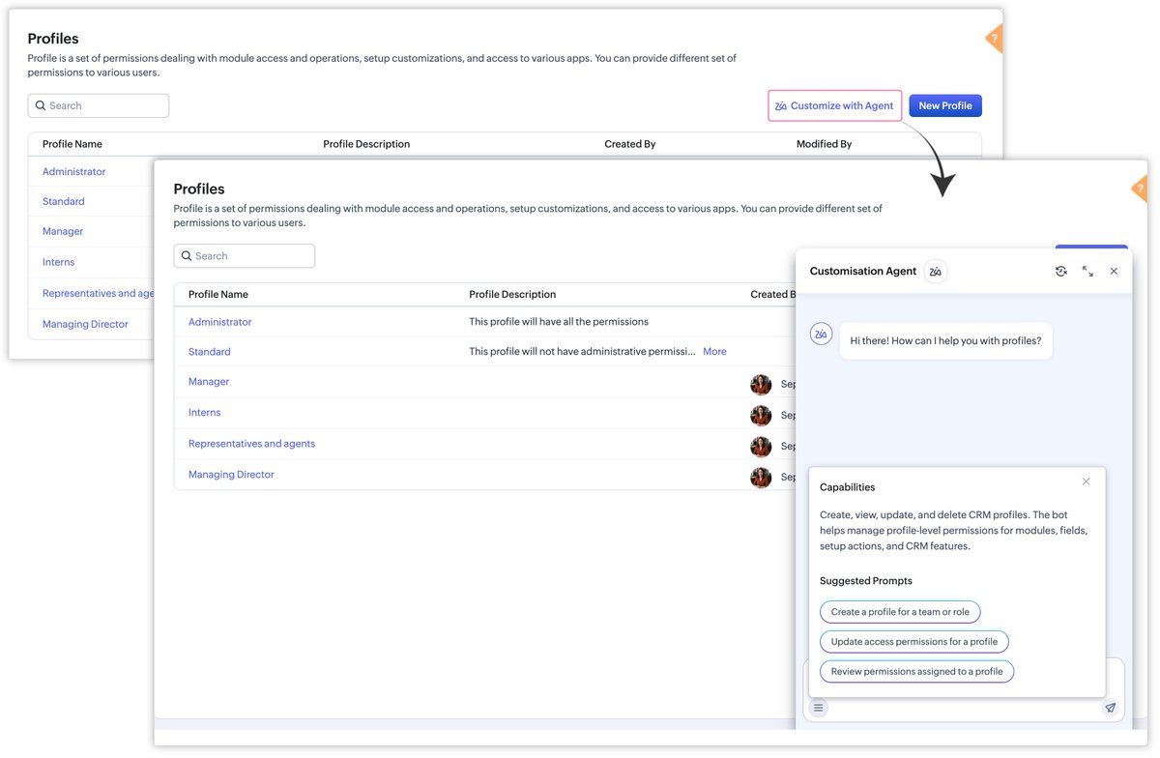The width and height of the screenshot is (1160, 758).
Task: Select 'Create a profile for a team or role' prompt
Action: coord(900,612)
